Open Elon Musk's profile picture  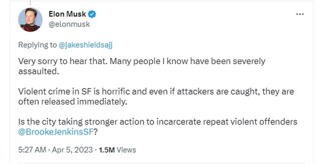[x=30, y=20]
